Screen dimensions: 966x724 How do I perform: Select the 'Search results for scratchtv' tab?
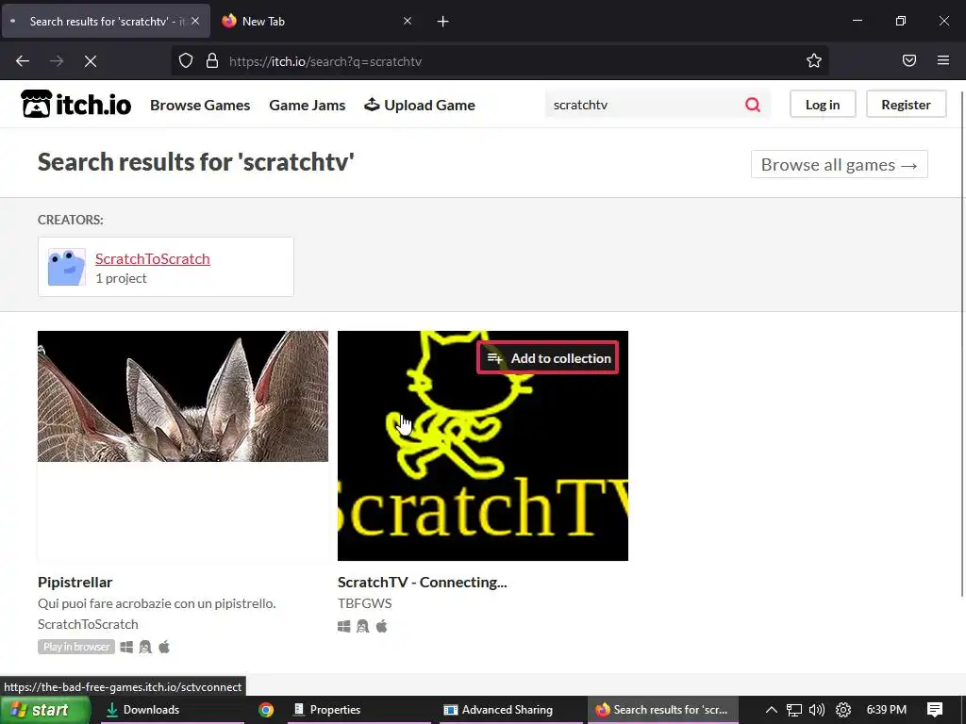pos(106,22)
